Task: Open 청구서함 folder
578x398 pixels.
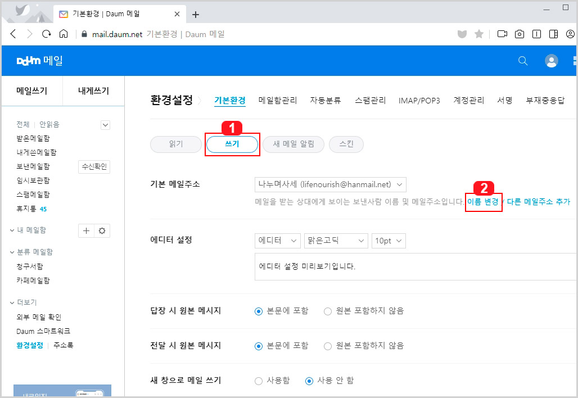Action: coord(30,266)
